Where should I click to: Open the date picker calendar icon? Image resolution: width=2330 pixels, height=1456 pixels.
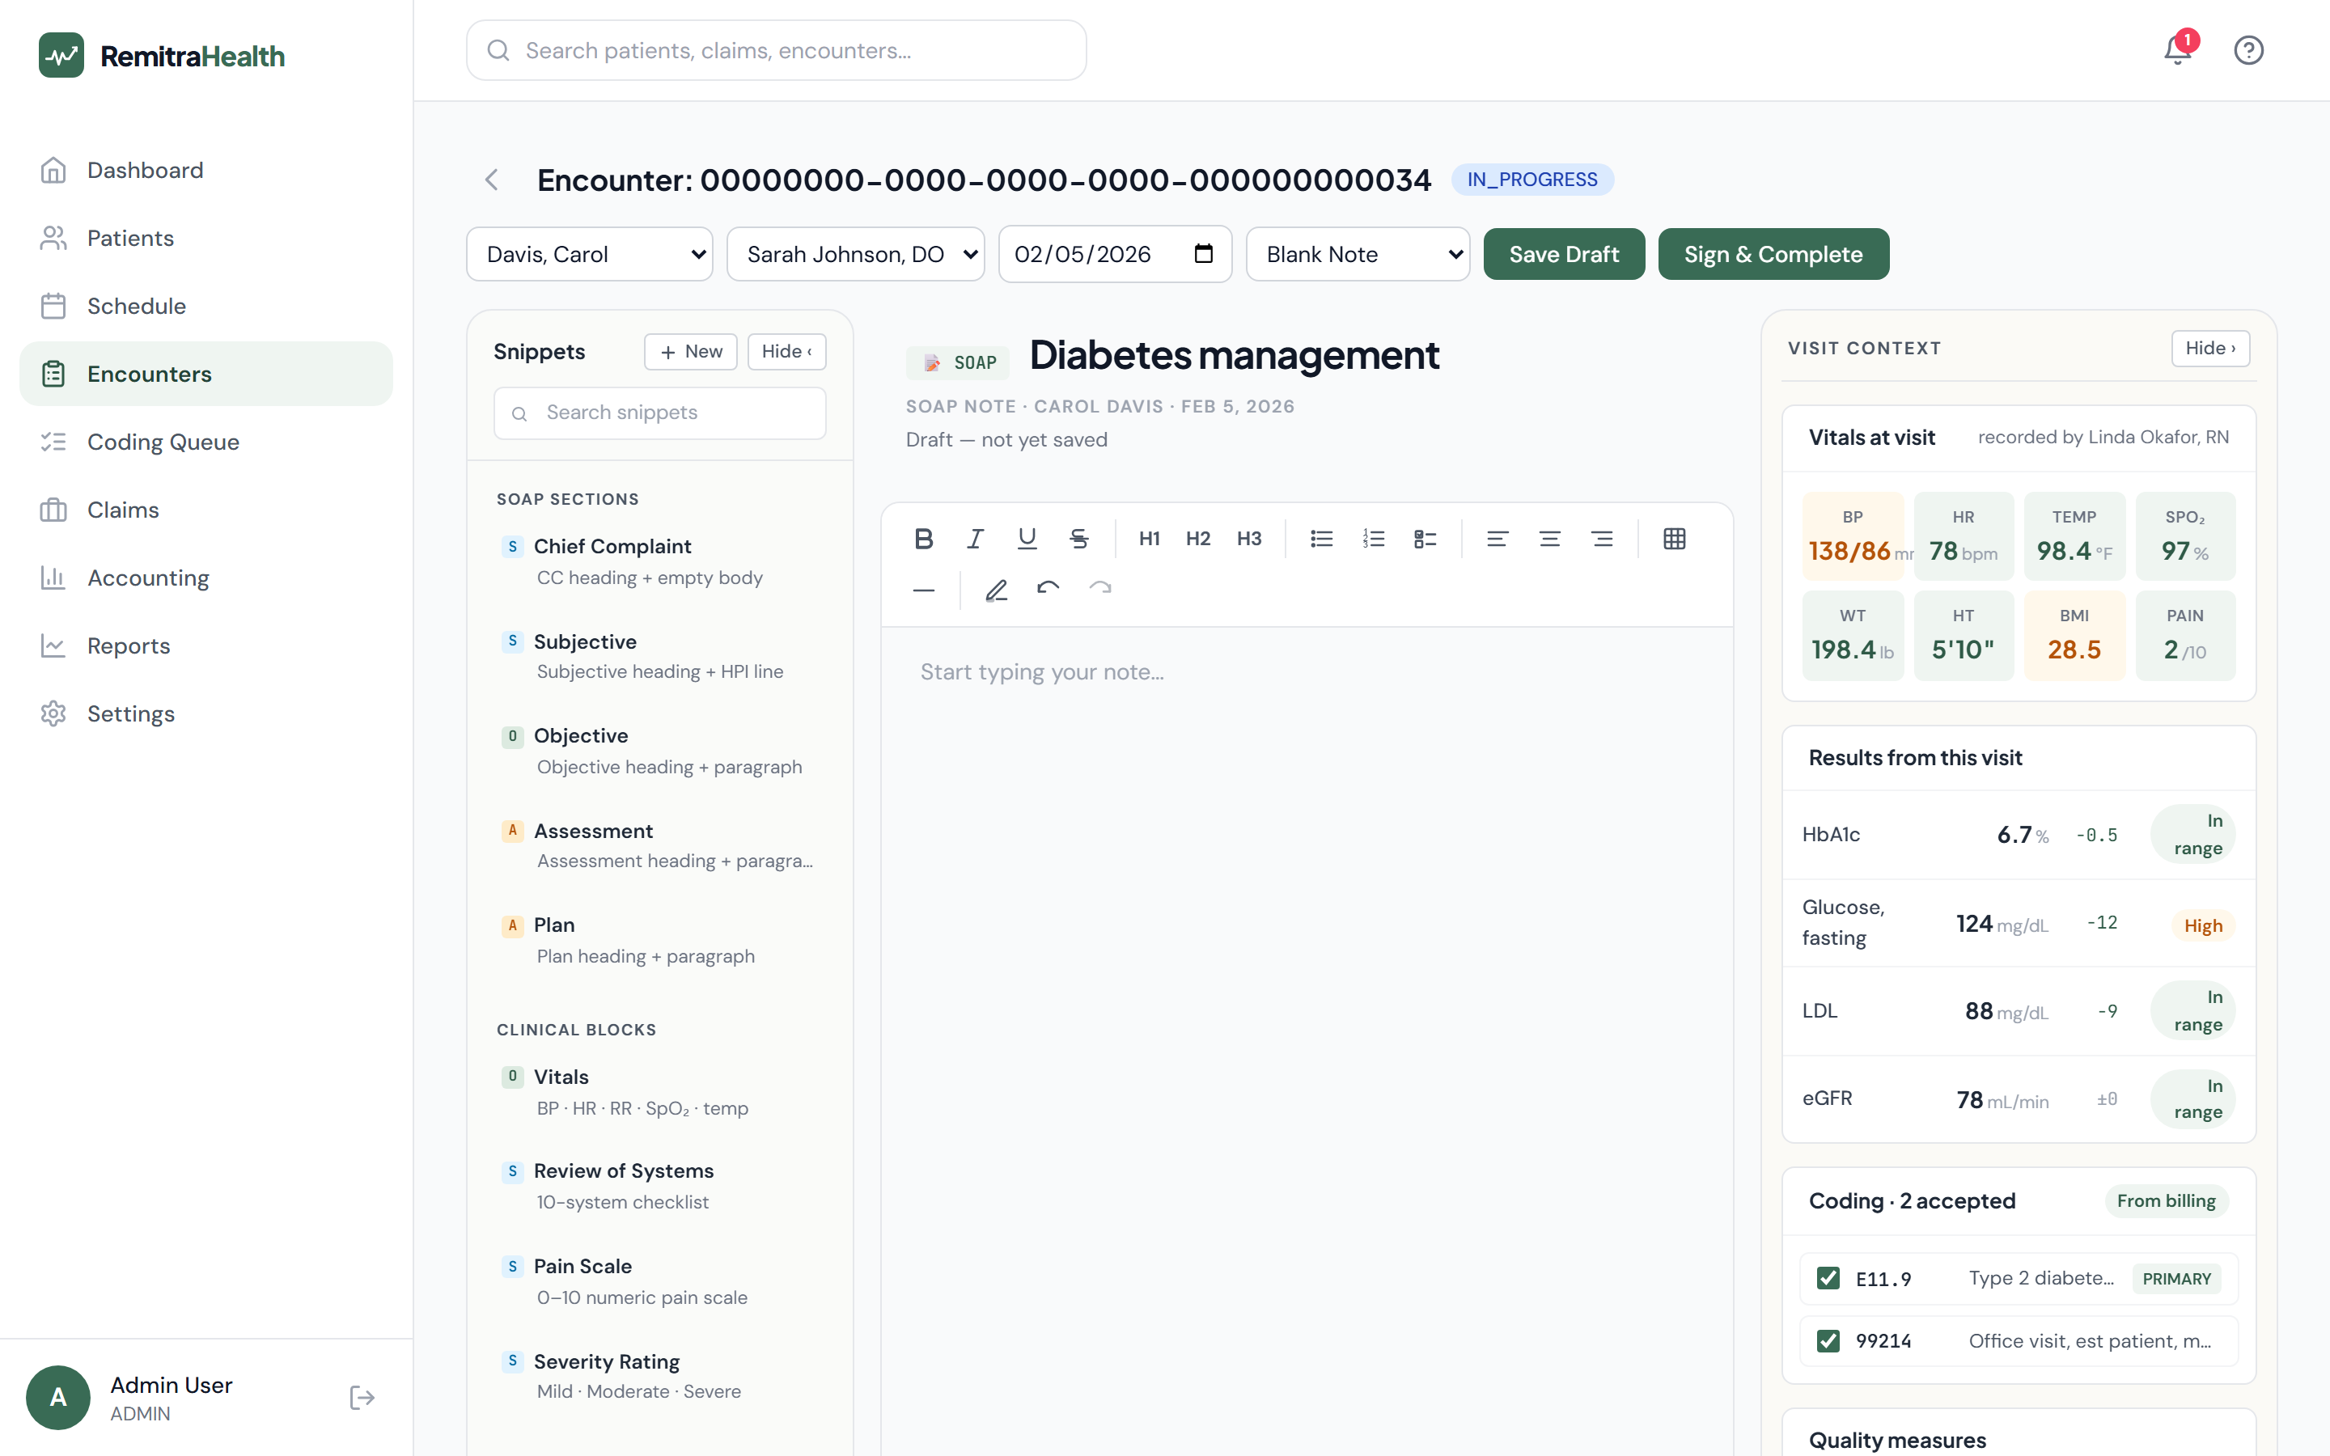tap(1204, 254)
